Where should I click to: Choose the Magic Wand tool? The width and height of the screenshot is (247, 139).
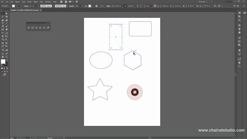coord(3,17)
